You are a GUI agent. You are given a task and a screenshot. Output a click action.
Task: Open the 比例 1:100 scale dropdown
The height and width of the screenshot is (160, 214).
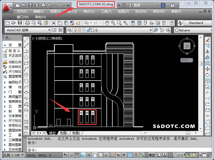[13, 155]
